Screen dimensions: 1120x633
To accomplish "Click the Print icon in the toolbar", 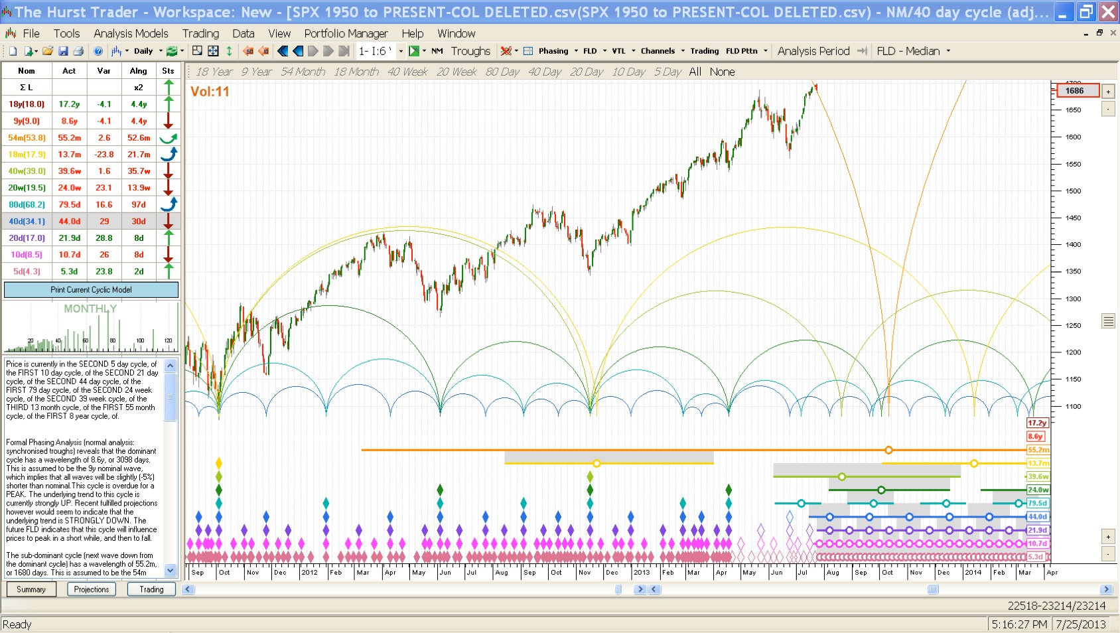I will point(78,51).
